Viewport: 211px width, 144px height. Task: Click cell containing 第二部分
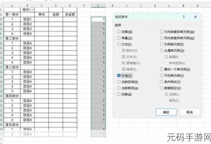(12, 38)
